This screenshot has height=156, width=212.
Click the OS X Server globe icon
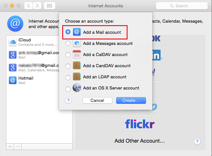click(77, 88)
